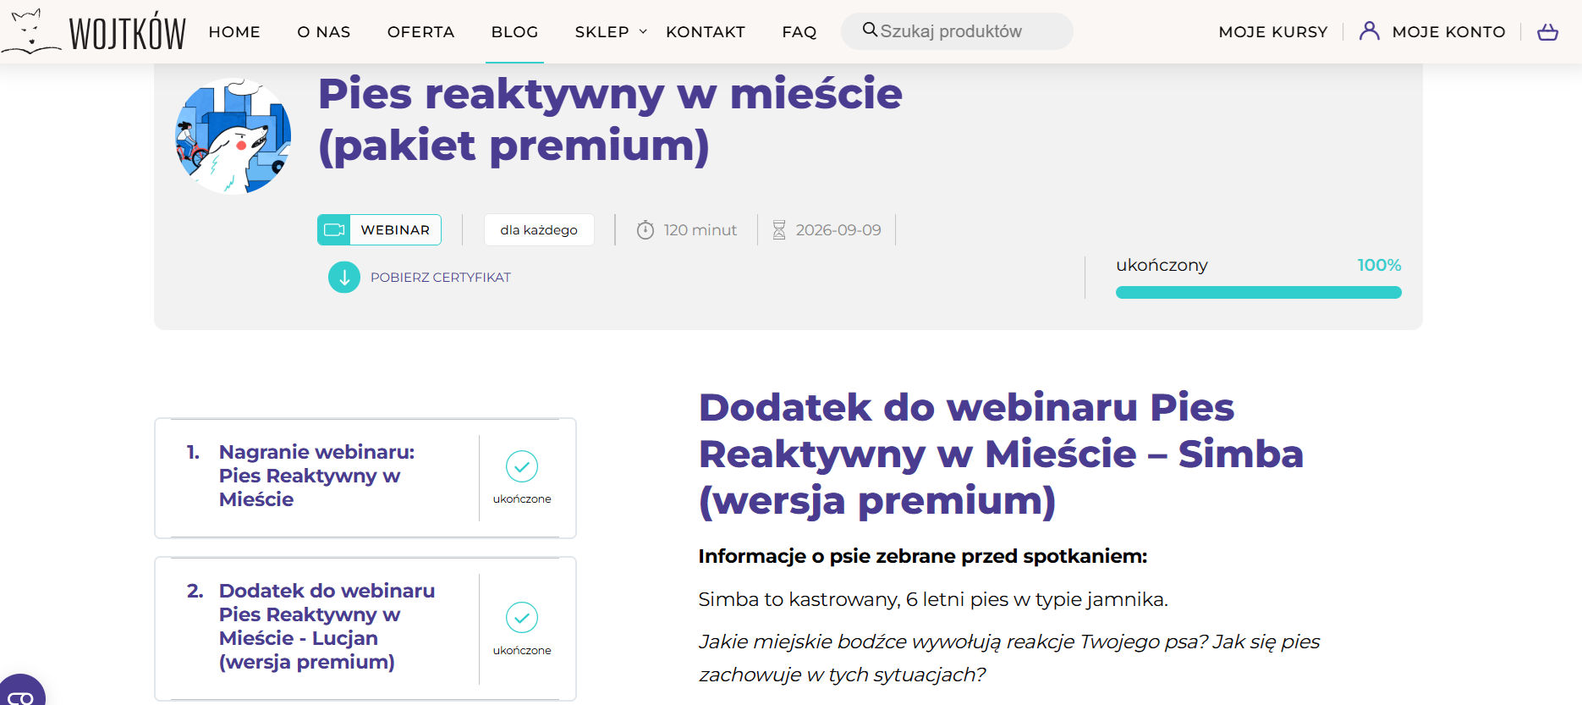This screenshot has height=705, width=1582.
Task: Open the Oferta menu item
Action: 420,32
